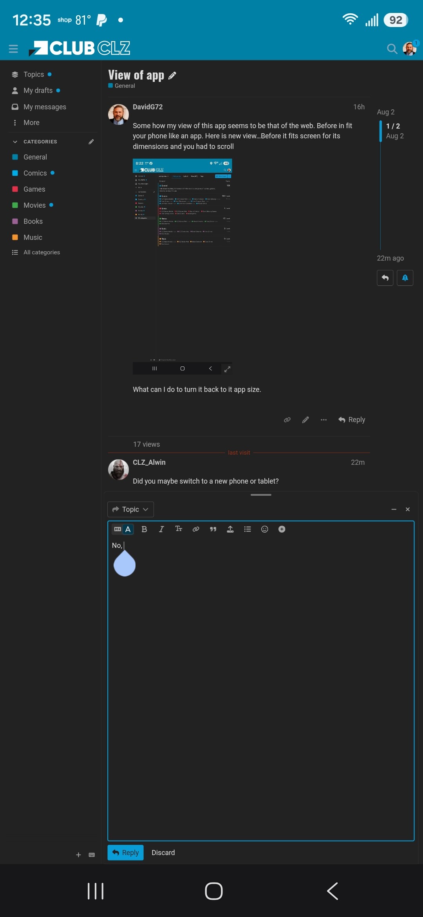
Task: Open DavidG72 username link
Action: [x=148, y=107]
